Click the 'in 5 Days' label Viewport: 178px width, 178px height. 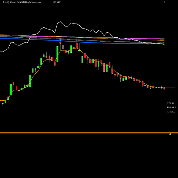pos(171,112)
